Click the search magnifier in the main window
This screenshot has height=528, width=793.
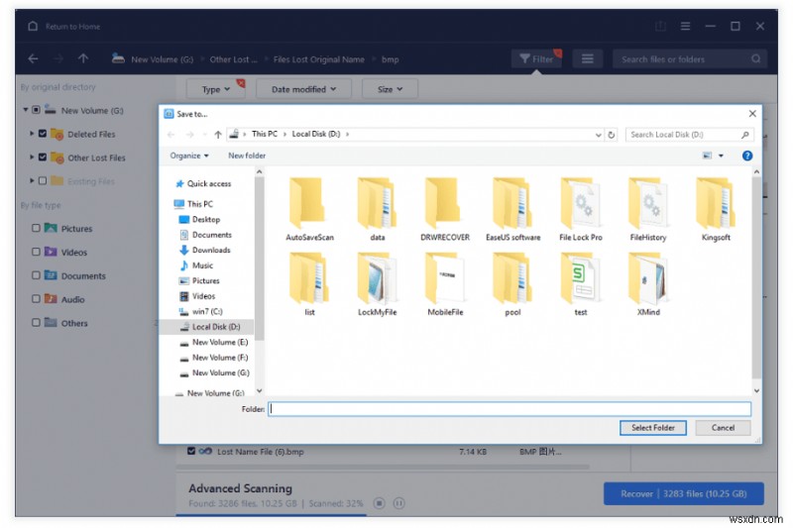click(756, 59)
